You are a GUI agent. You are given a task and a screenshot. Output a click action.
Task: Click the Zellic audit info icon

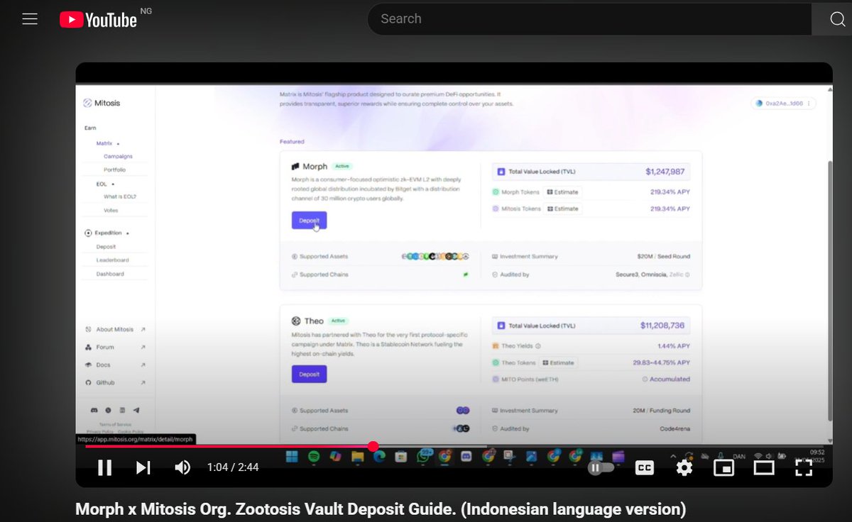687,274
